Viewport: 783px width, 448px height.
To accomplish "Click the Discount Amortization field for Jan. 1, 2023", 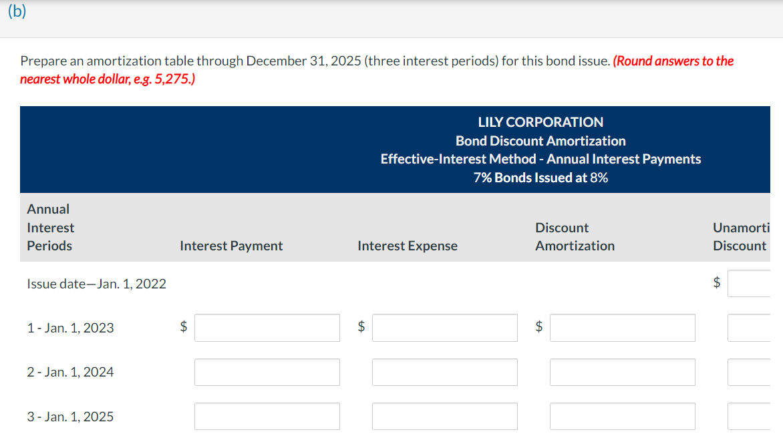I will [622, 327].
